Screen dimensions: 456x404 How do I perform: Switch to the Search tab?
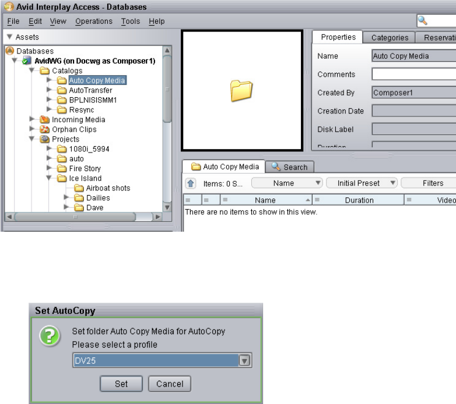tap(290, 167)
